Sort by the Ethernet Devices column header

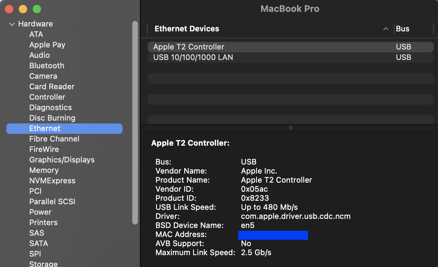click(x=187, y=29)
